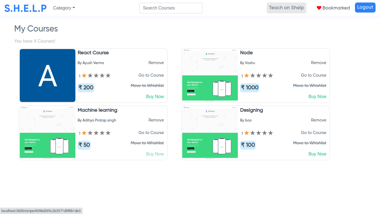The width and height of the screenshot is (380, 214).
Task: Remove the Node course
Action: (319, 63)
